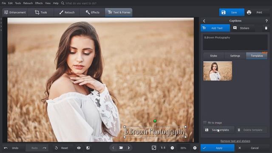This screenshot has height=153, width=272.
Task: Open the Retouch menu in menu bar
Action: tap(28, 3)
